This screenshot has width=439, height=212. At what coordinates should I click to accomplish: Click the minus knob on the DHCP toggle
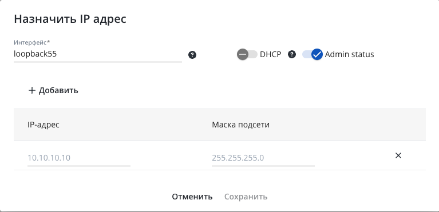point(243,54)
